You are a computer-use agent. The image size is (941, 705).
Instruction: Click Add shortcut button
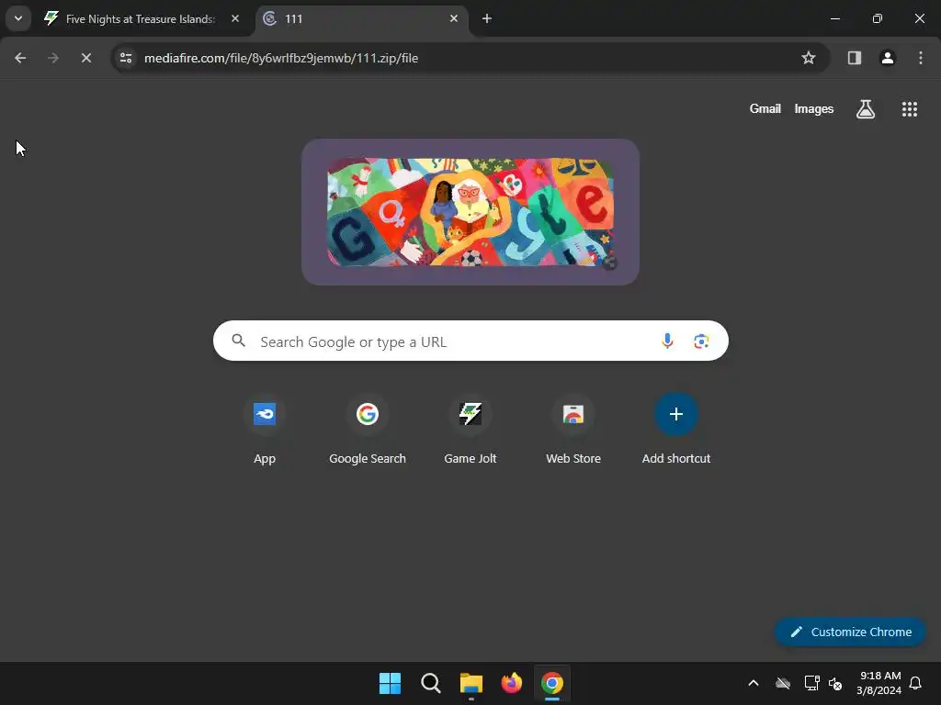tap(676, 428)
